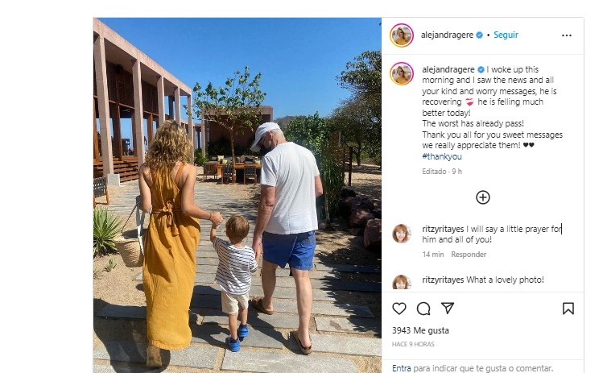
Task: Save the post with the bookmark icon
Action: point(568,309)
